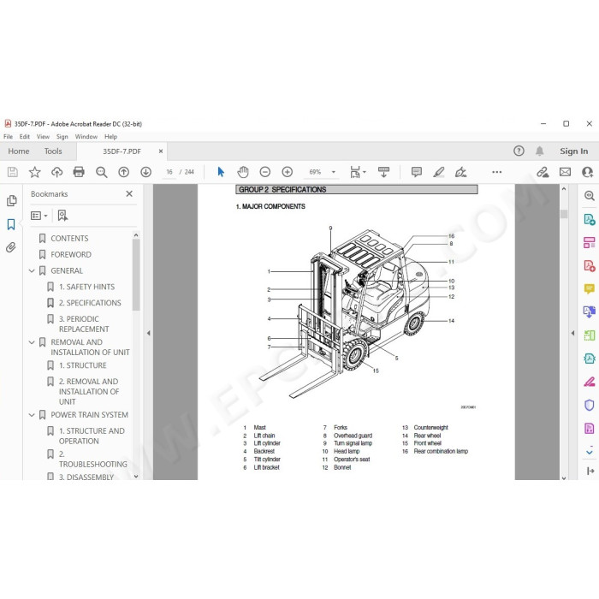The image size is (599, 599).
Task: Open the Help menu
Action: click(110, 136)
